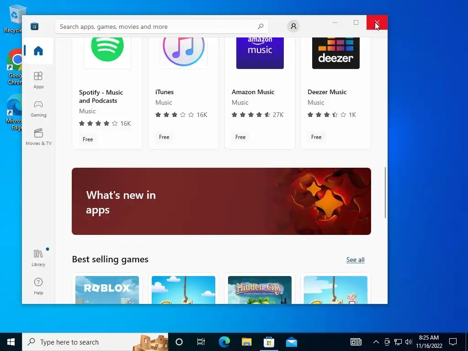Open the What's new in apps banner
The image size is (468, 351).
(x=222, y=201)
